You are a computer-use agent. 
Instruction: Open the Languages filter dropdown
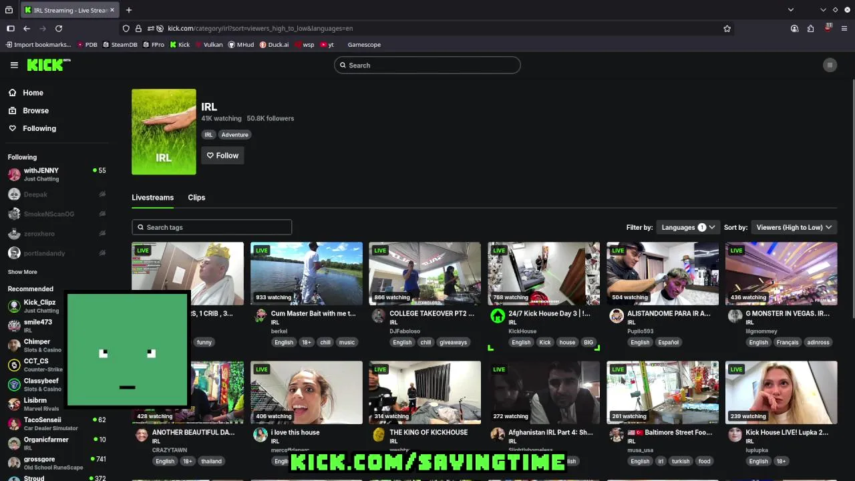pyautogui.click(x=688, y=227)
